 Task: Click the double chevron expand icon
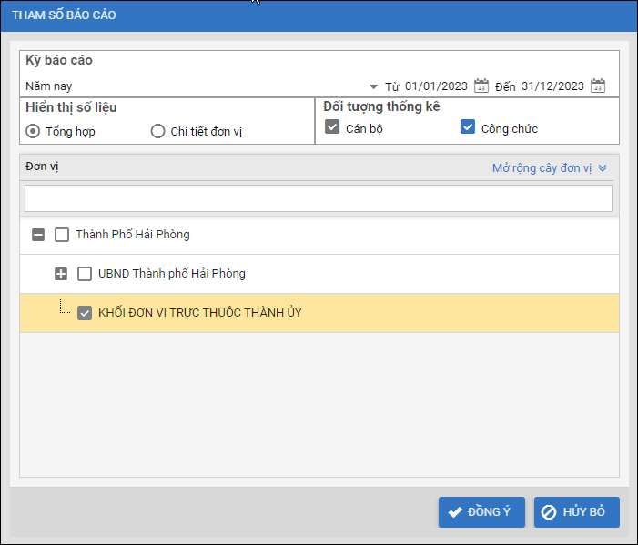pos(603,168)
